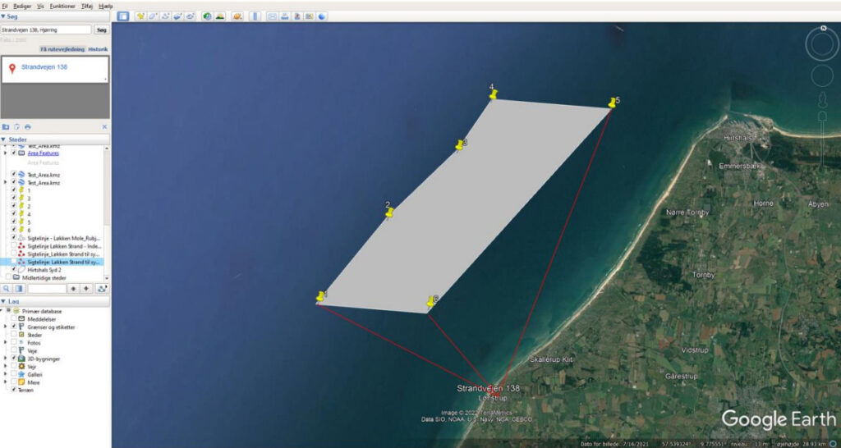Click the Add Placemark pushpin tool
The width and height of the screenshot is (841, 448).
140,16
